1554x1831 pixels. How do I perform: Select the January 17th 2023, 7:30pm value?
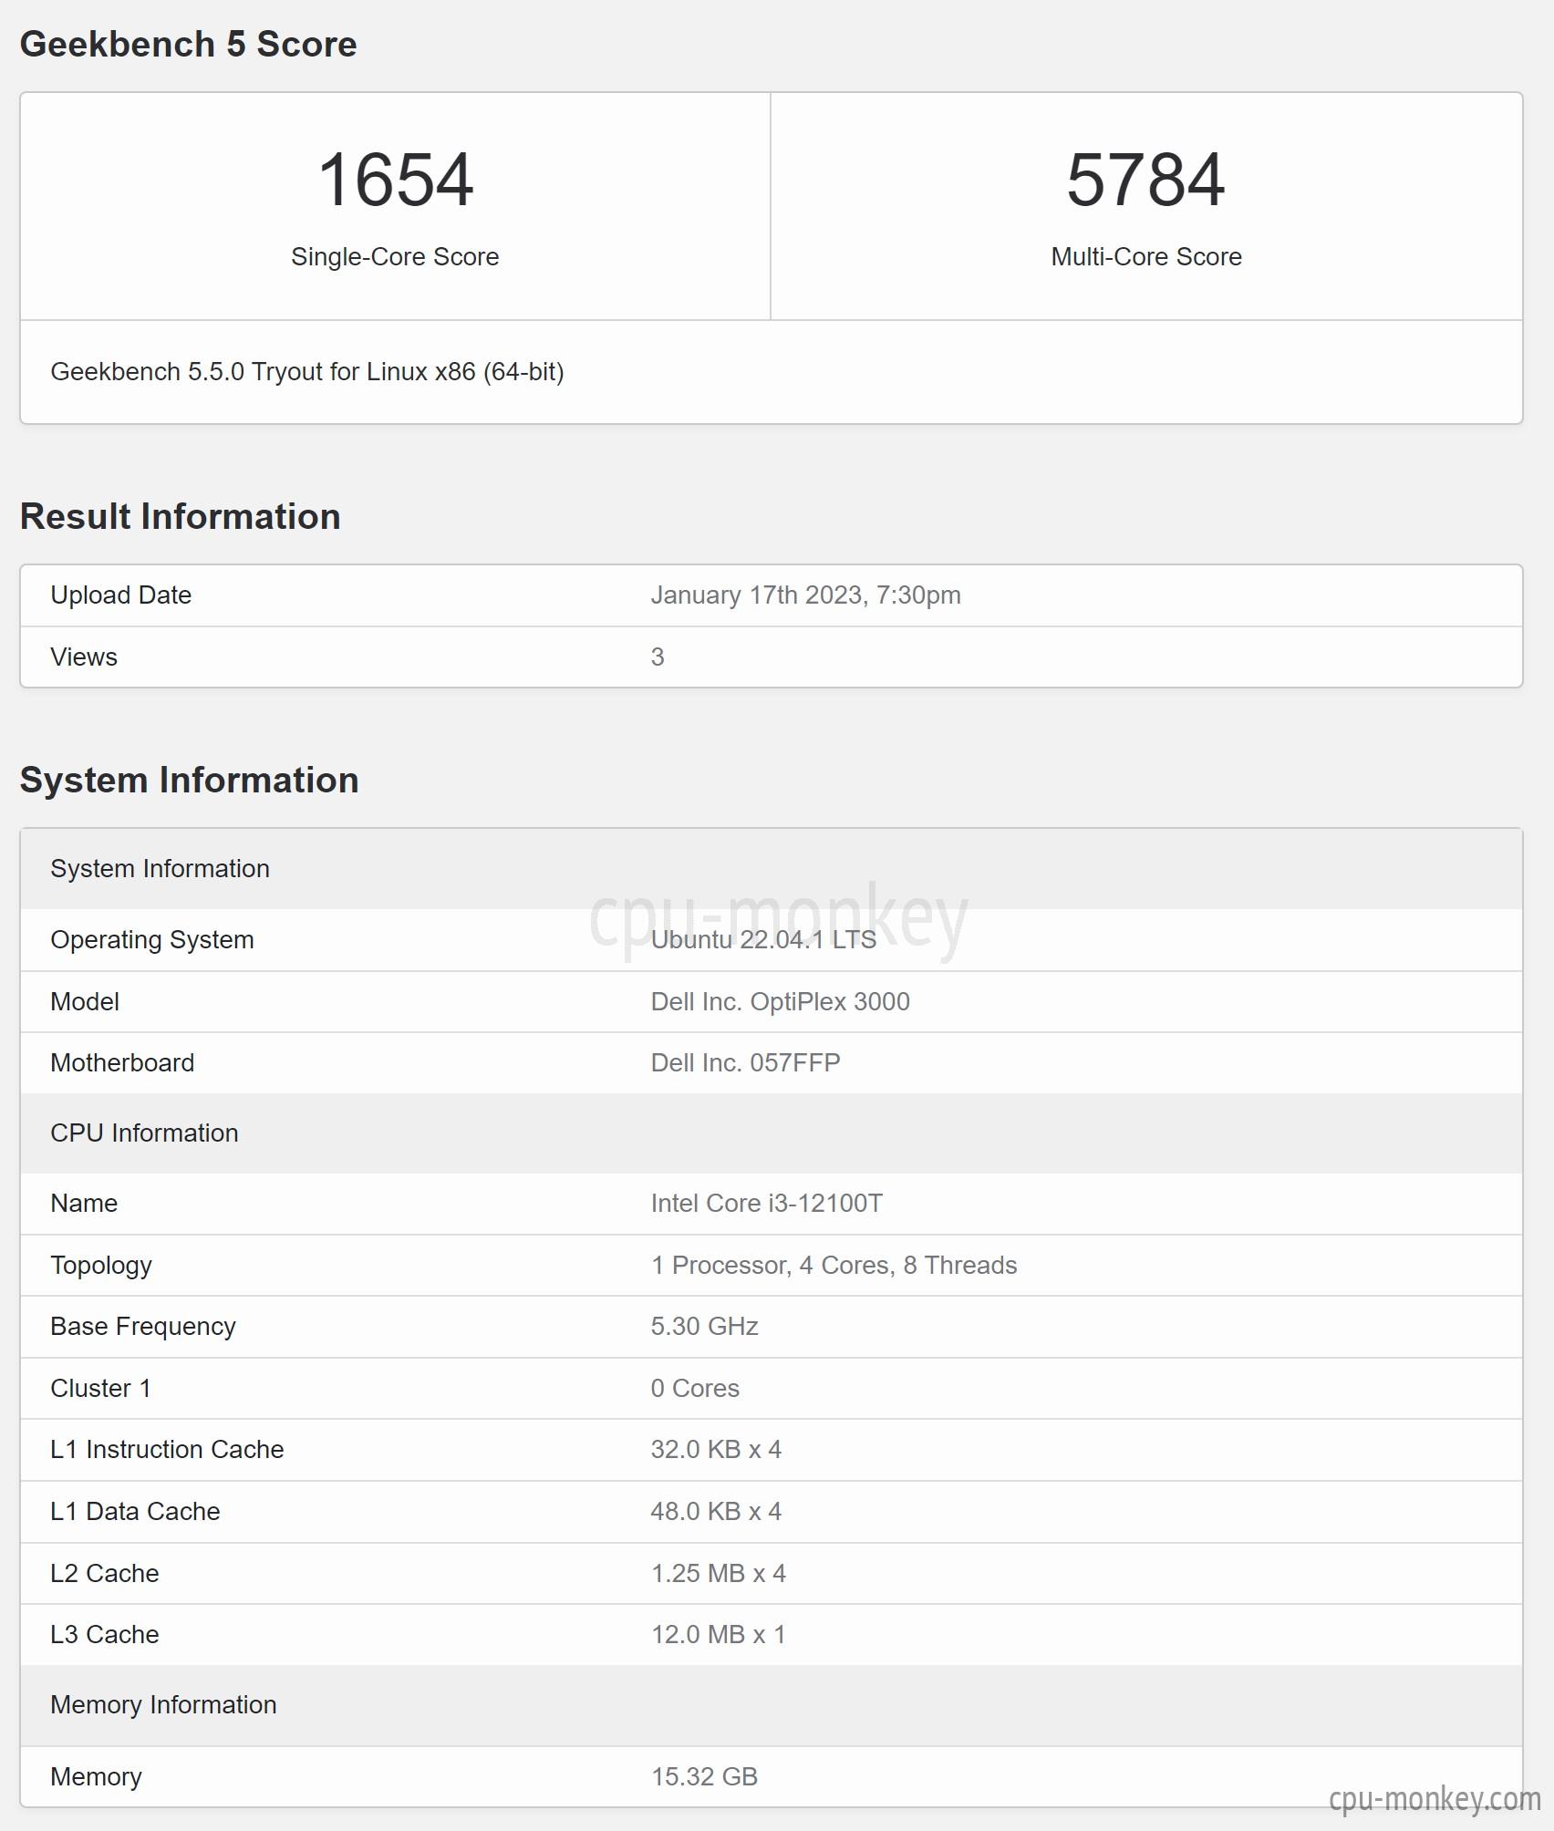click(805, 595)
